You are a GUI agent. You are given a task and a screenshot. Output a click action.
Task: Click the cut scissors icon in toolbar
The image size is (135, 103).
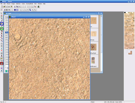[x=15, y=6]
